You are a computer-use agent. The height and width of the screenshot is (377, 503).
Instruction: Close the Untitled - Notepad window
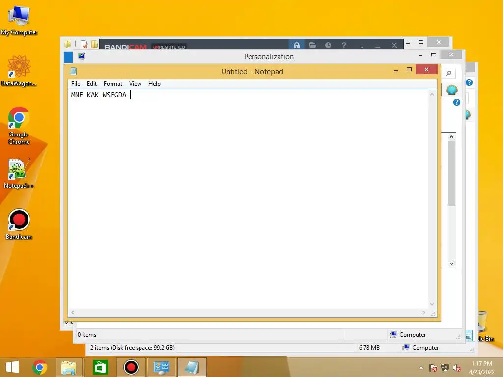click(x=427, y=70)
